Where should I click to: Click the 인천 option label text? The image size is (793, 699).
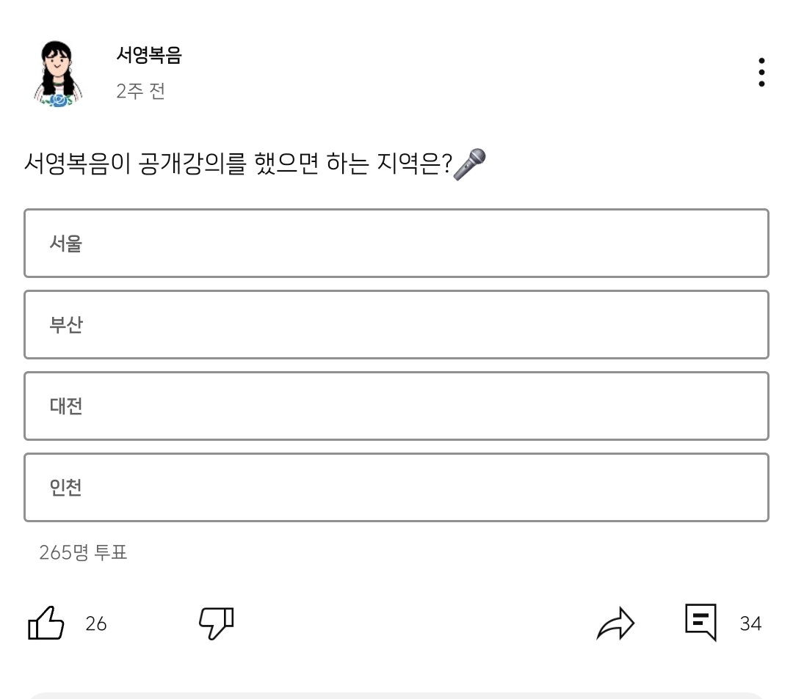click(65, 488)
